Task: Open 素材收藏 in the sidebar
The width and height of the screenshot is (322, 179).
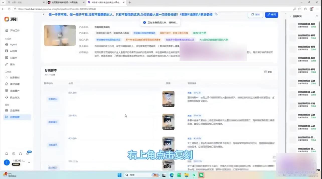Action: 13,84
